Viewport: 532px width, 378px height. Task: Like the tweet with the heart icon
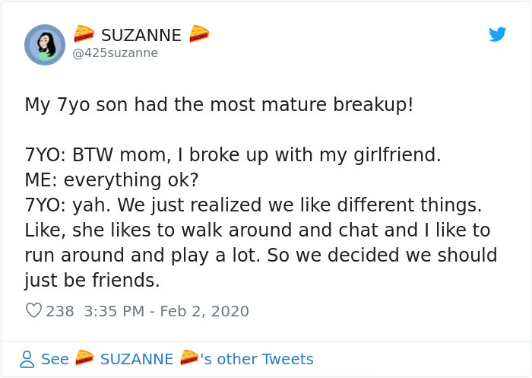[33, 311]
